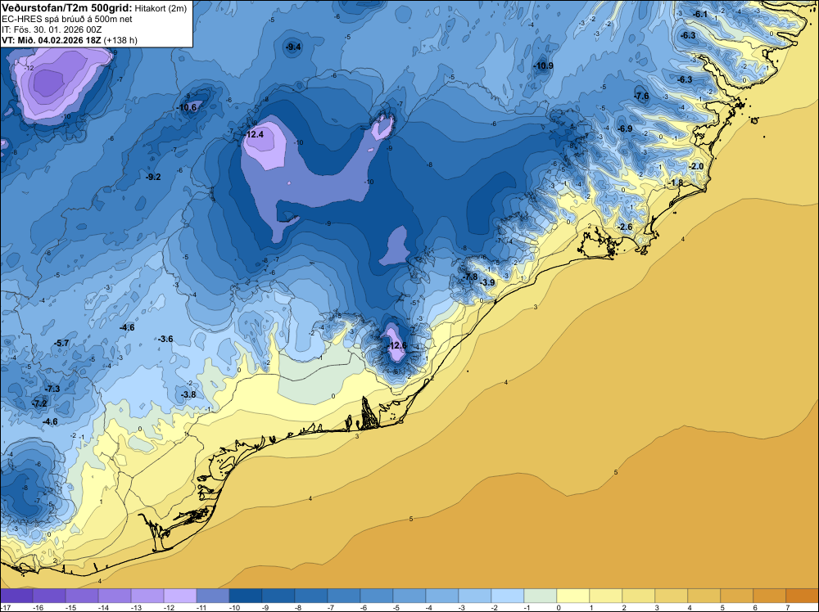The height and width of the screenshot is (612, 819).
Task: Click the initial time 'IT: Fös. 30. 01. 2026 00Z'
Action: click(52, 29)
